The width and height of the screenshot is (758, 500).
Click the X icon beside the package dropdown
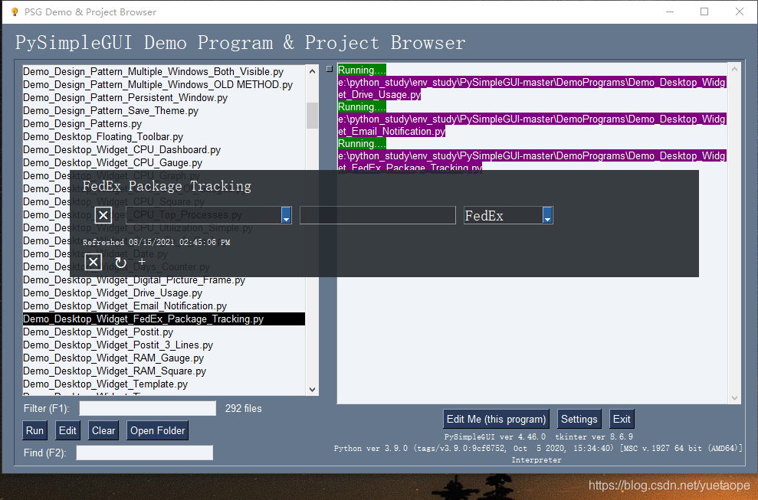(x=103, y=215)
